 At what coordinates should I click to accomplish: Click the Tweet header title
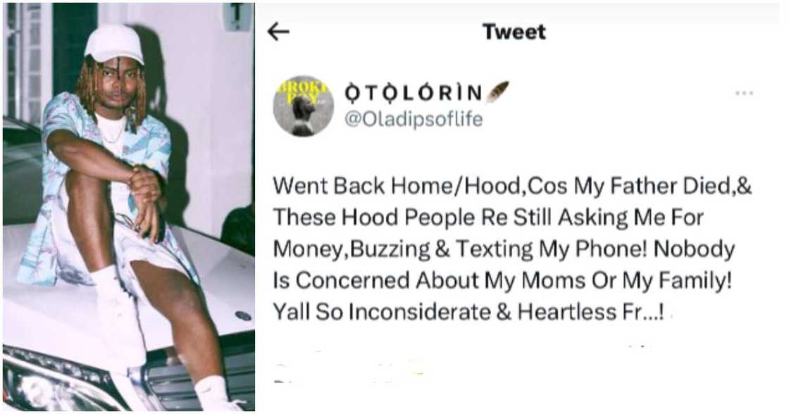[514, 32]
